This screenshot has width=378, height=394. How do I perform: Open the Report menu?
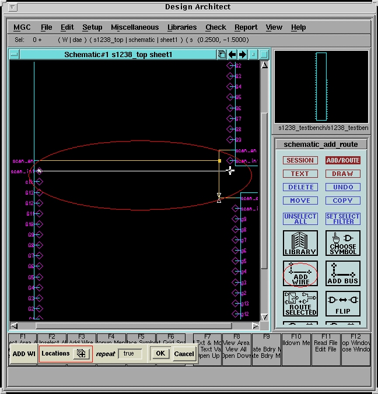click(x=246, y=27)
